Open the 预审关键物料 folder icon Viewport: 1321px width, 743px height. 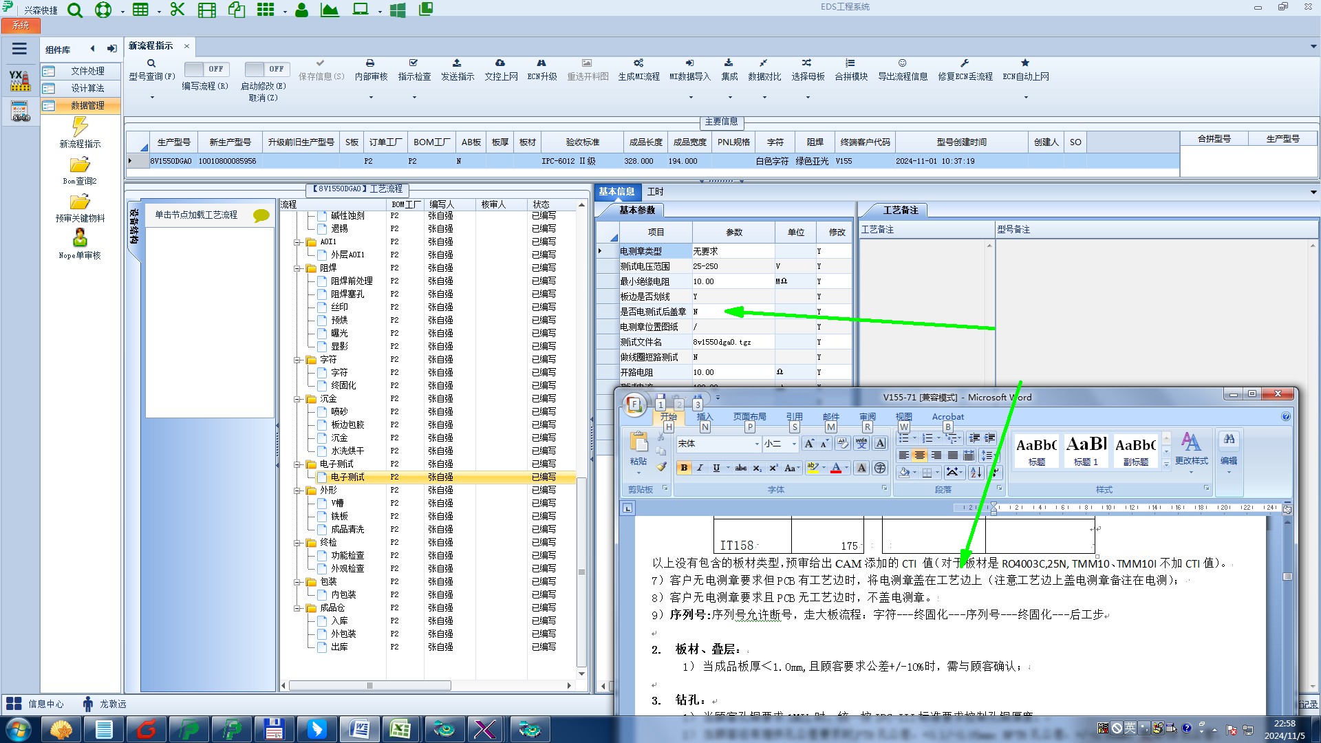tap(80, 202)
